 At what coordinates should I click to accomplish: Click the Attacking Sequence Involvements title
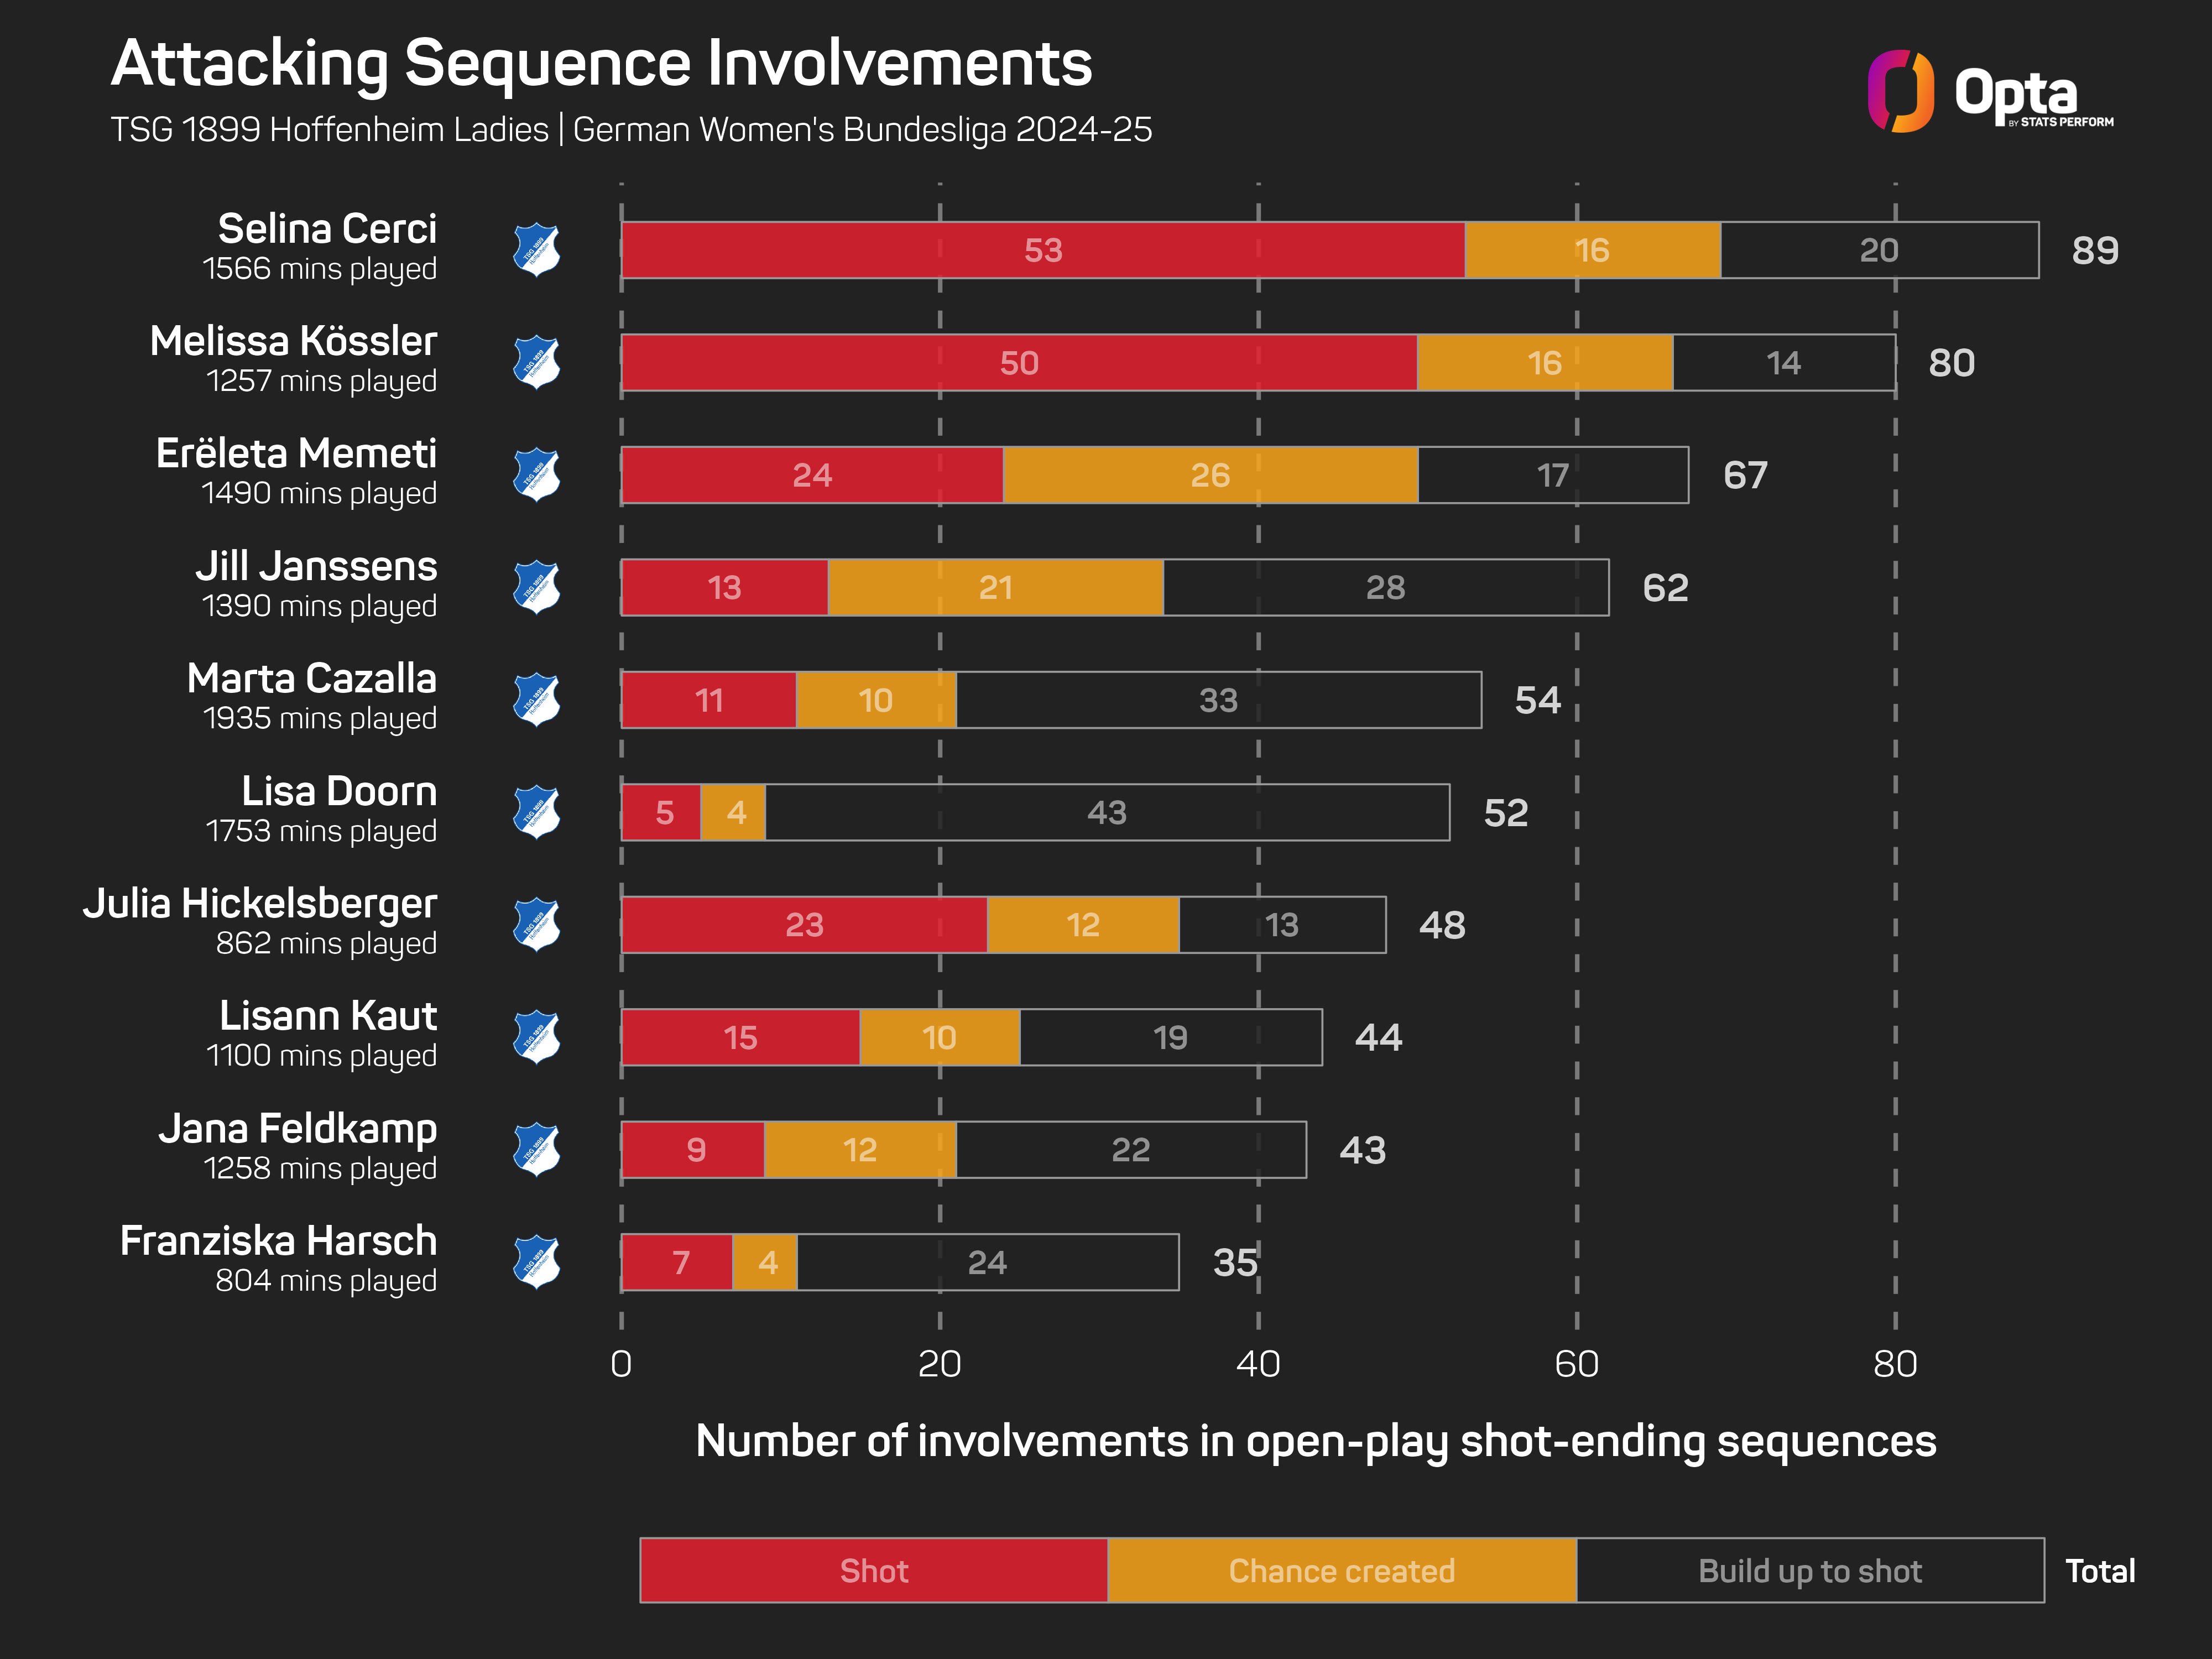[x=601, y=63]
